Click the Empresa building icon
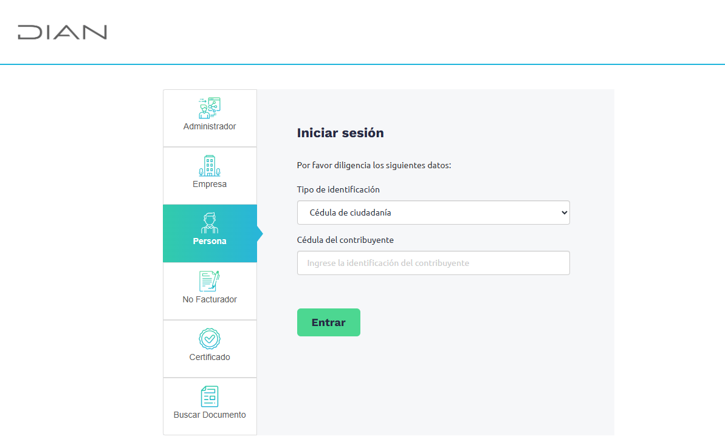 coord(210,166)
